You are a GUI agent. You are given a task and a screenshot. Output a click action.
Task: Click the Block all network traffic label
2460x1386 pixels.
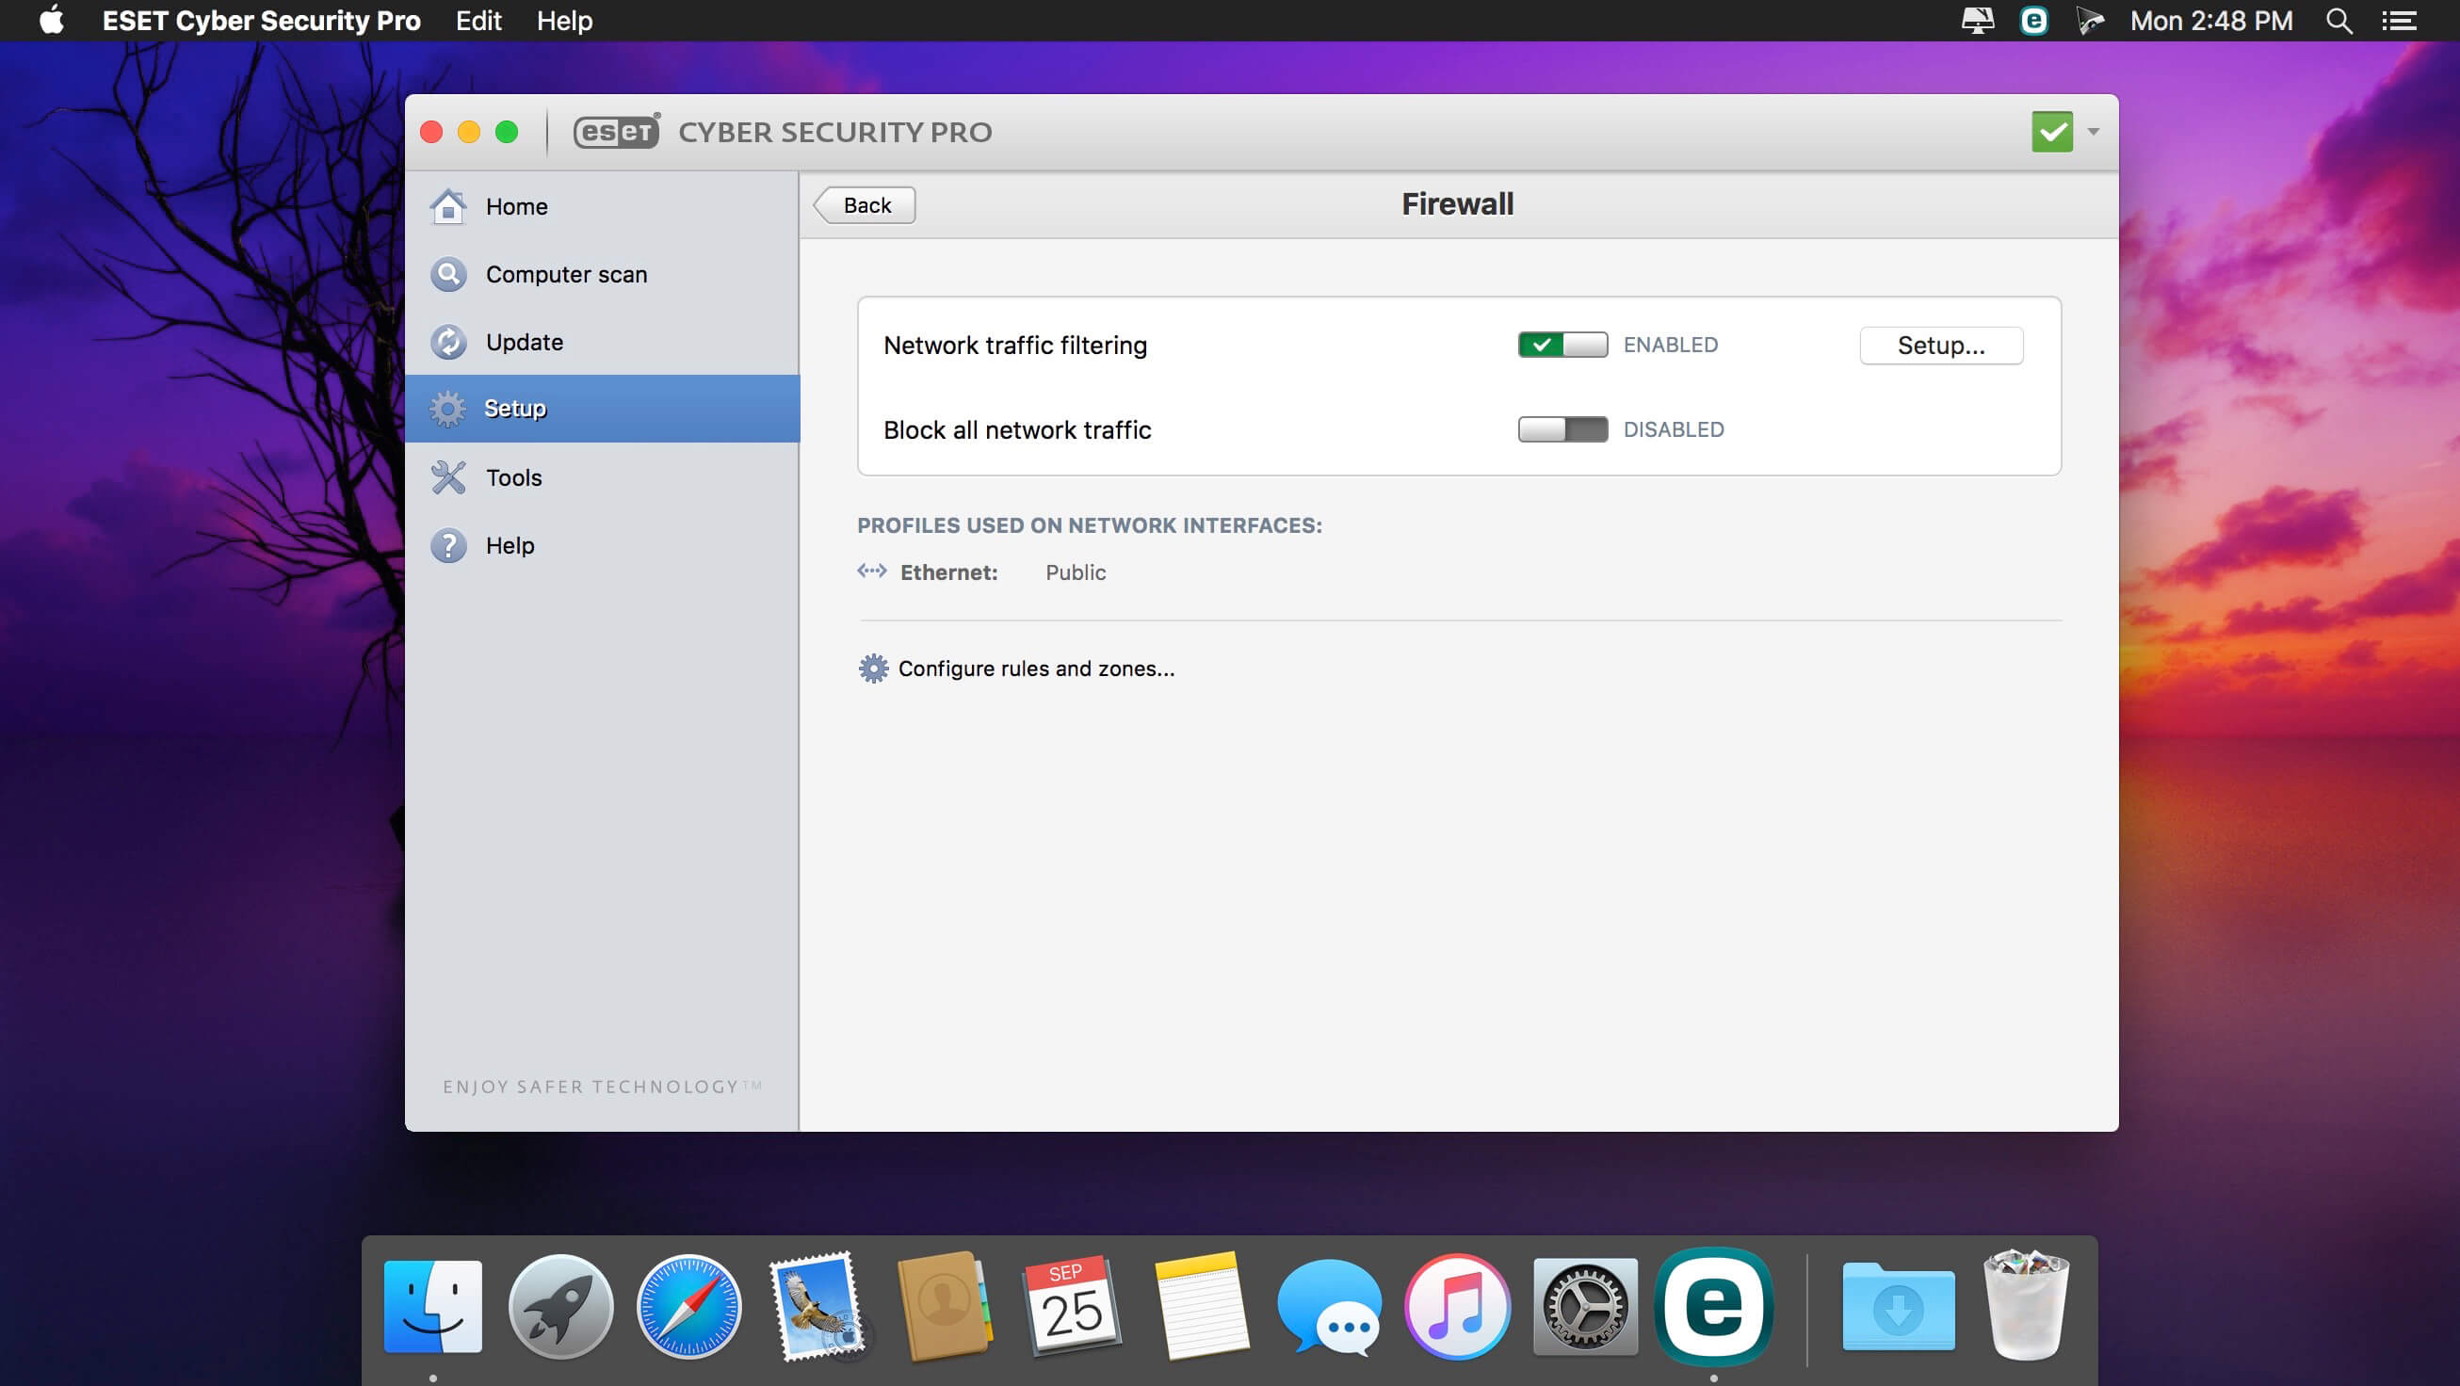point(1017,430)
